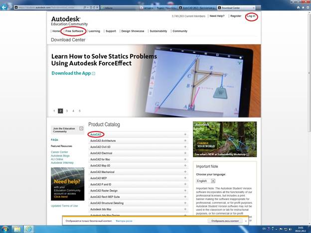Viewport: 311px width, 233px height.
Task: Click the arrow icon beside Join the Education Community
Action: 81,128
